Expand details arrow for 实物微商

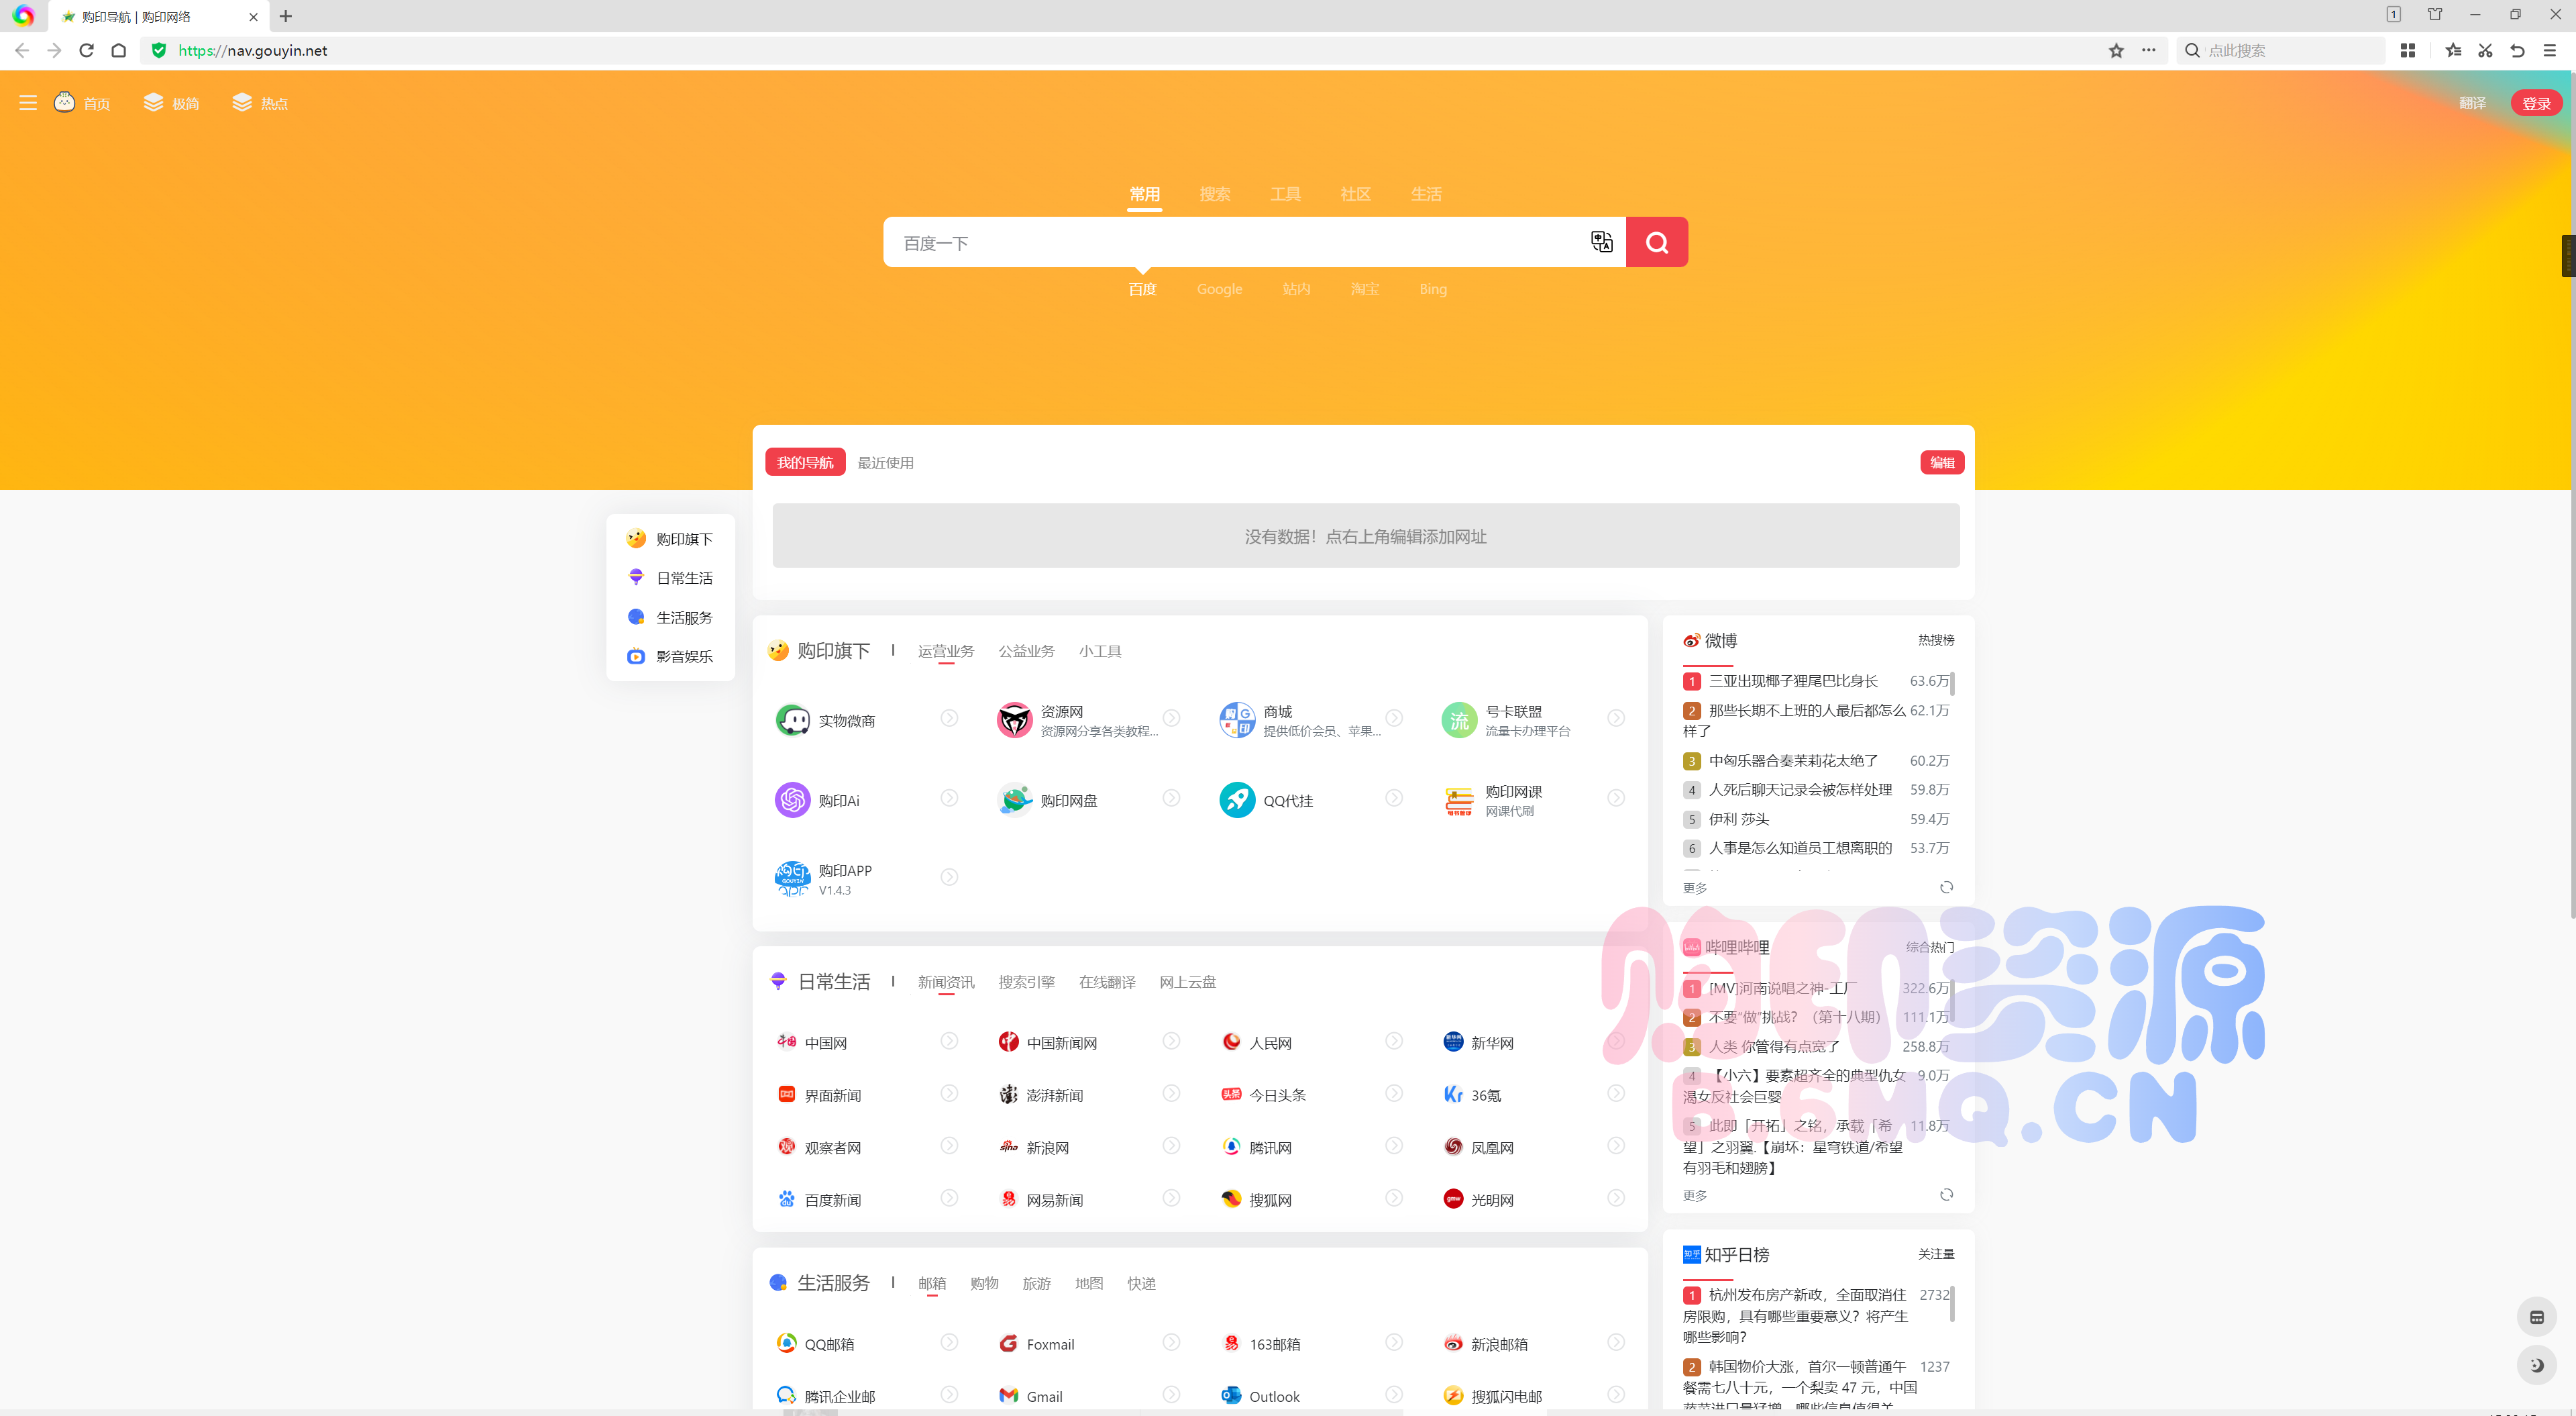point(949,717)
